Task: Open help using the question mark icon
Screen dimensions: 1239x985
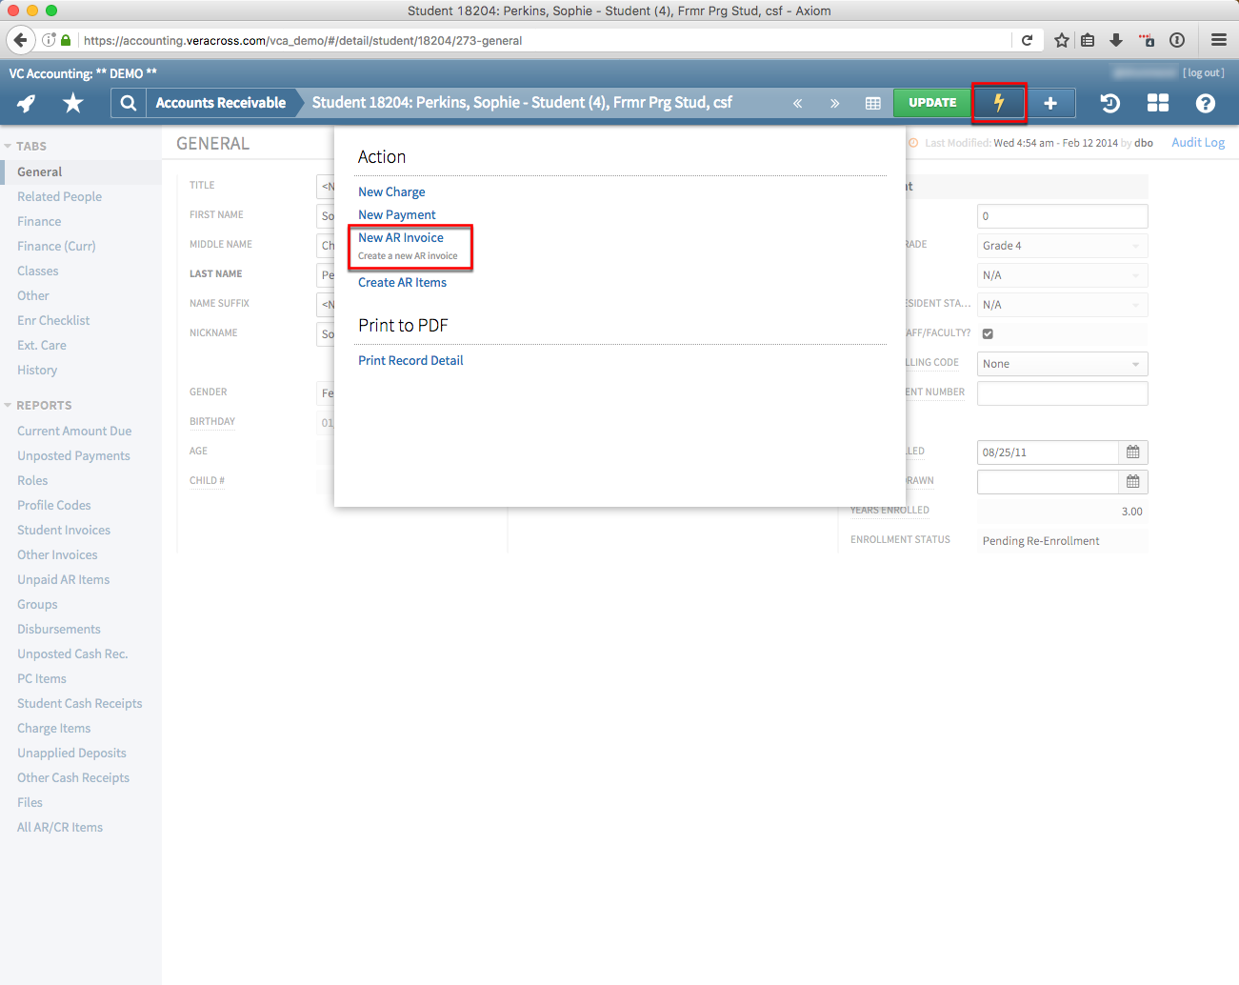Action: (1205, 102)
